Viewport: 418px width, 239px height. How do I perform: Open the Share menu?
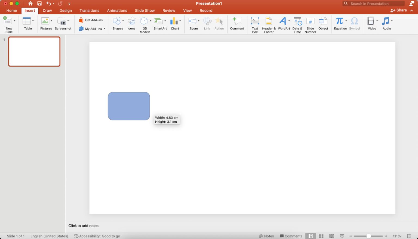click(x=399, y=10)
